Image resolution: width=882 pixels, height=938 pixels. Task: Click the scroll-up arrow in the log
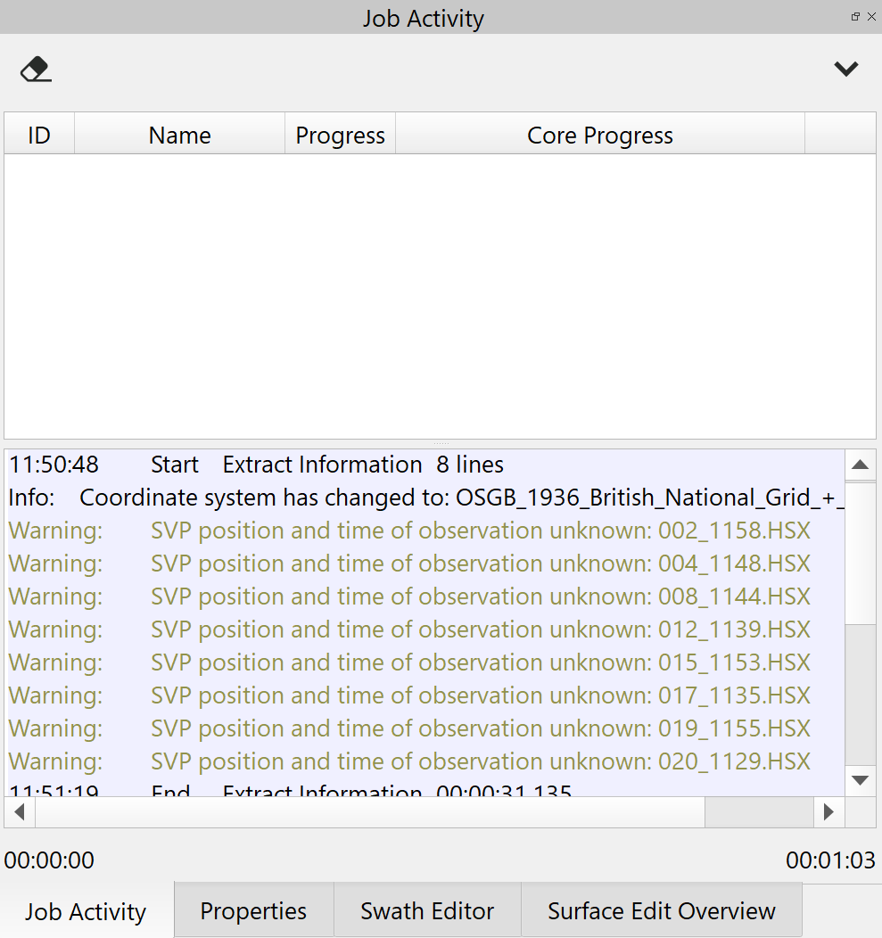tap(860, 464)
